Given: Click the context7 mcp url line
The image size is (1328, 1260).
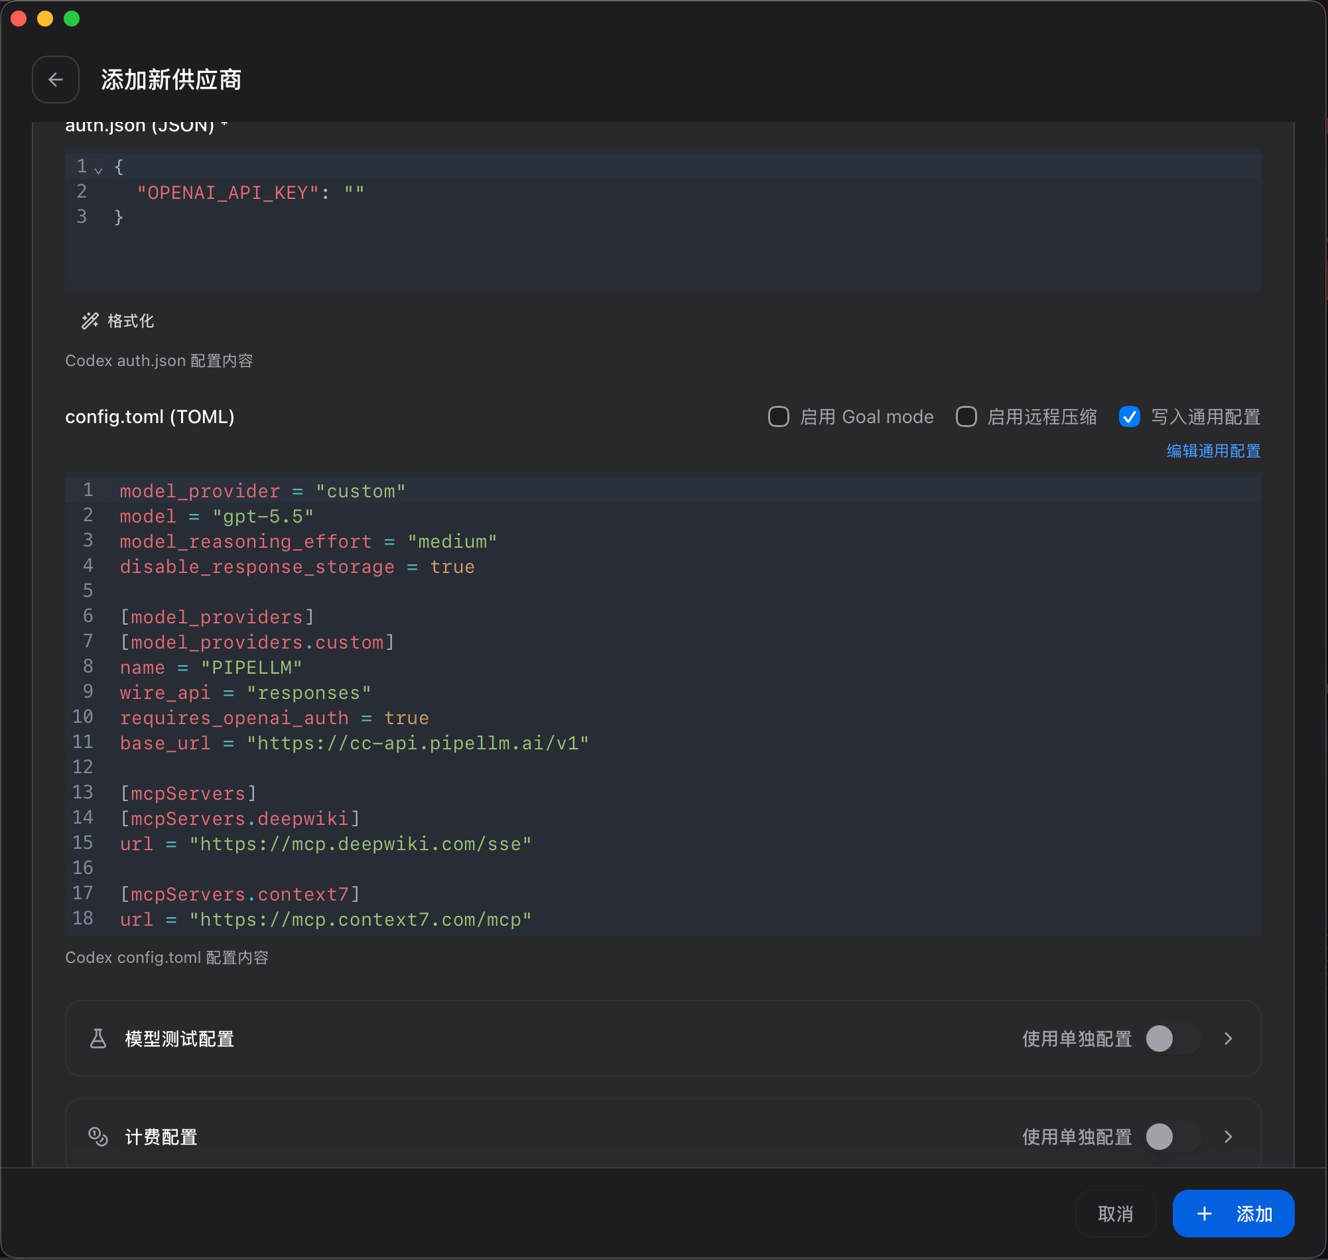Looking at the screenshot, I should (326, 920).
